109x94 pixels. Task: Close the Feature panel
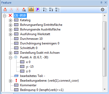[106, 3]
